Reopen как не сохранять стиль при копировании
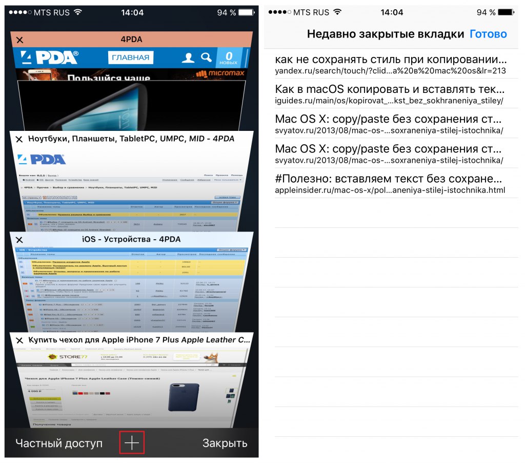Screen dimensions: 525x463 tap(396, 64)
